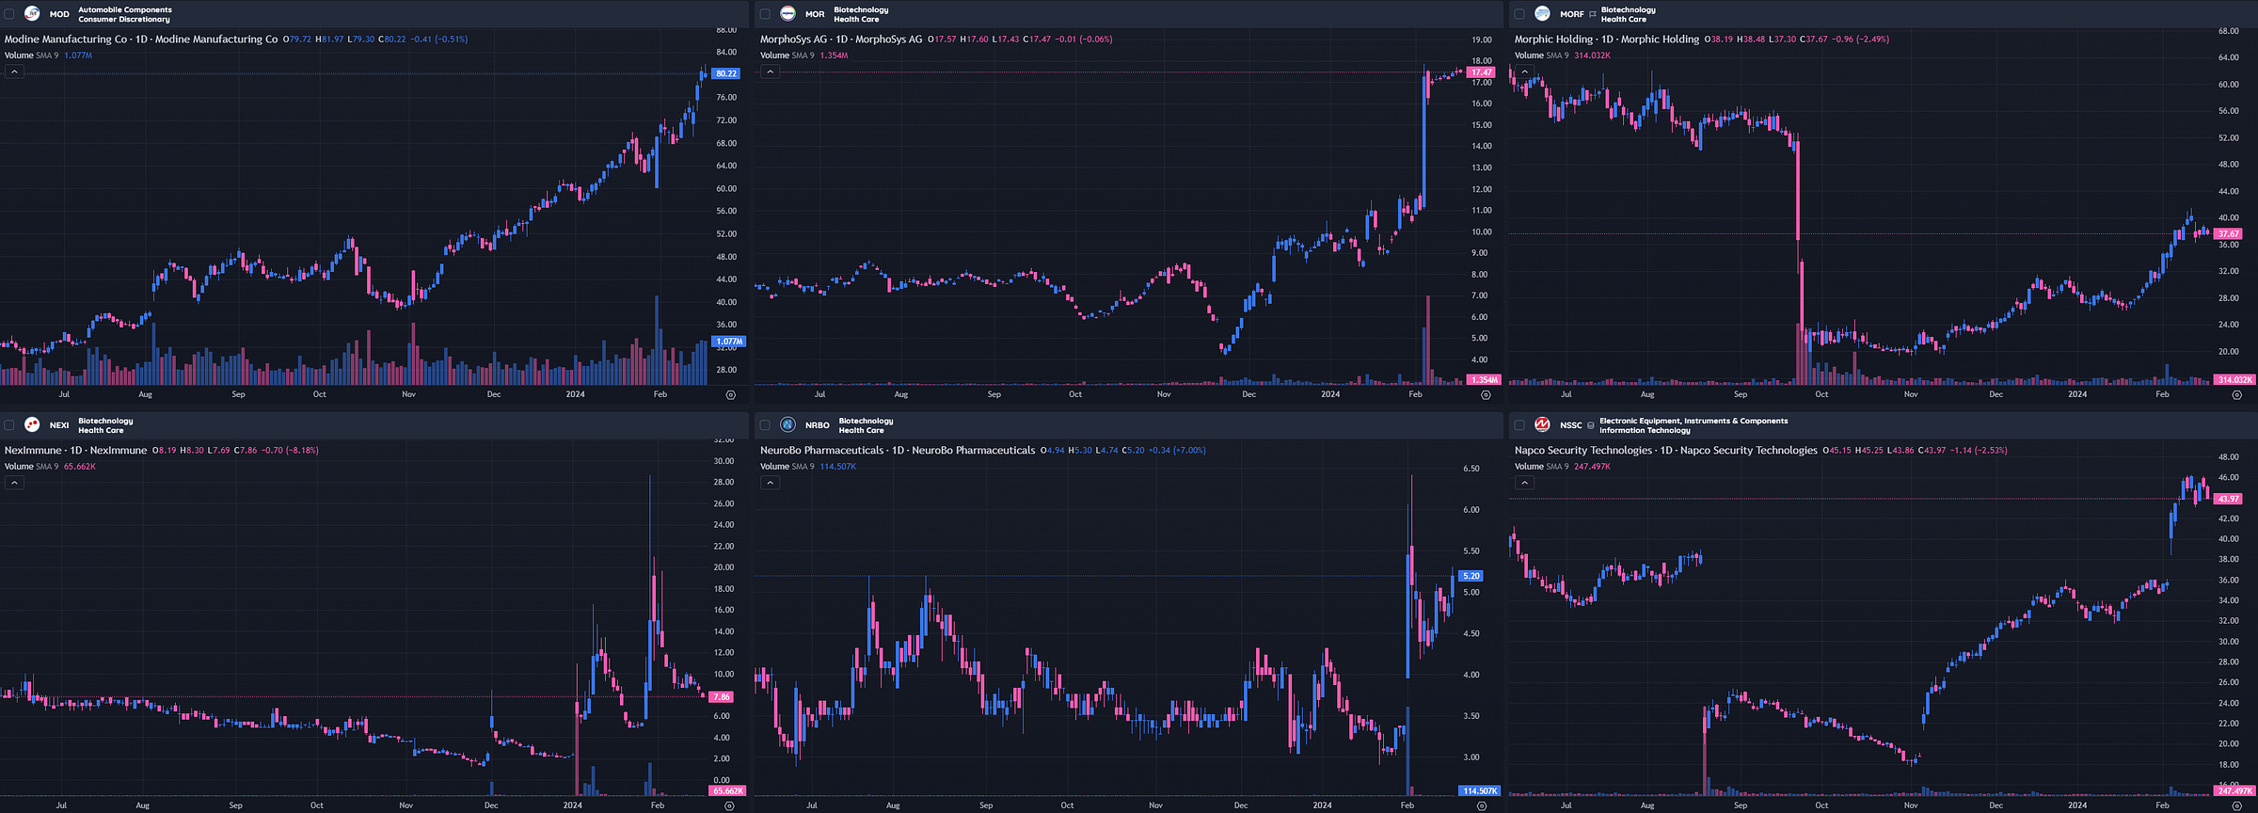Open chart settings gear on Morphic Holding chart
Screen dimensions: 2258x813
[2236, 395]
